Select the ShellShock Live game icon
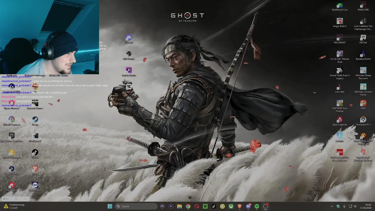The width and height of the screenshot is (375, 211). tap(340, 6)
